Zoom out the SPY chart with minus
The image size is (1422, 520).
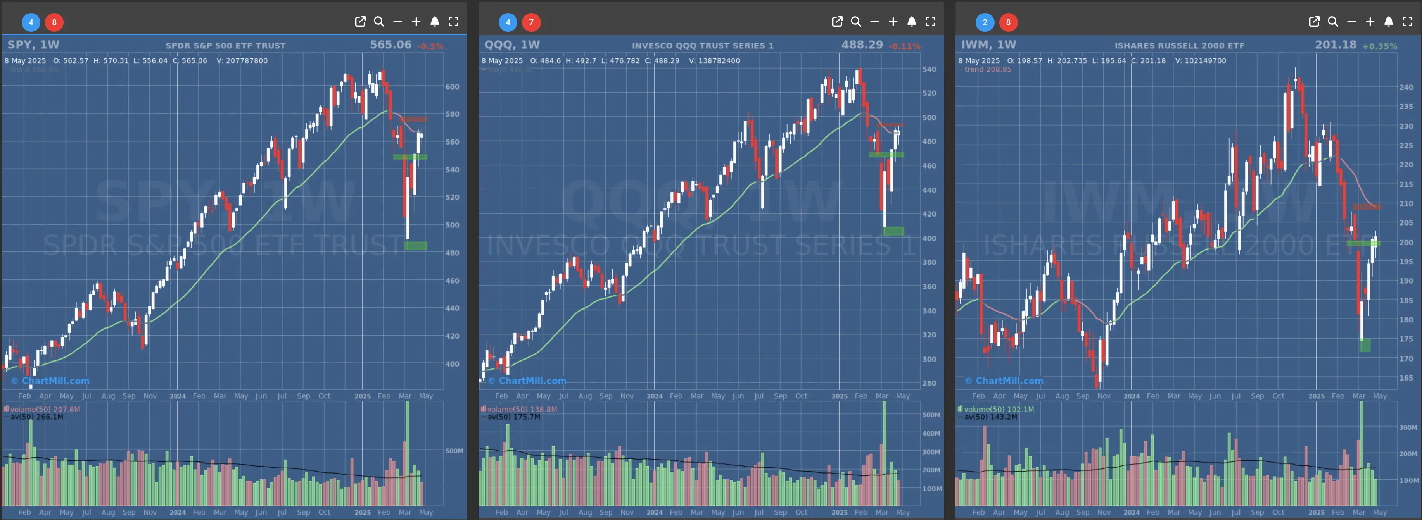[x=397, y=22]
